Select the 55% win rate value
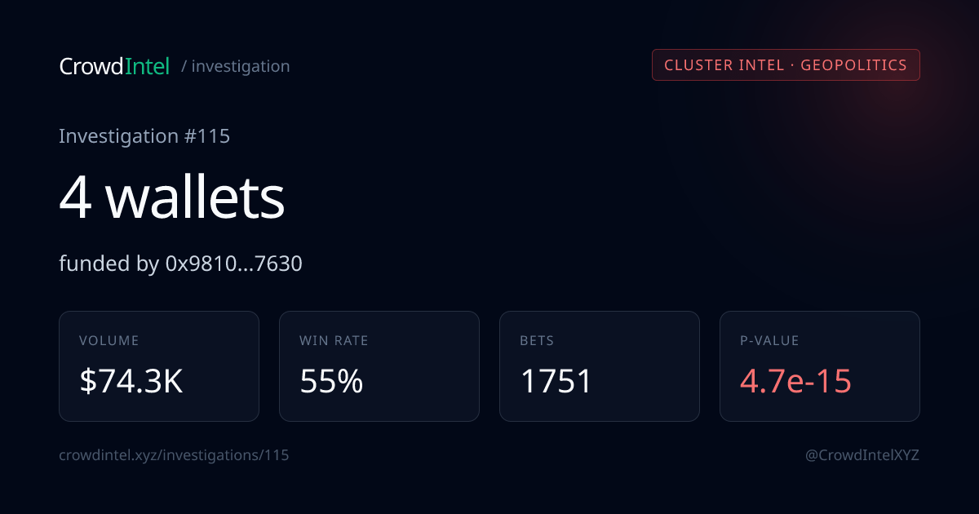The height and width of the screenshot is (514, 979). [331, 381]
